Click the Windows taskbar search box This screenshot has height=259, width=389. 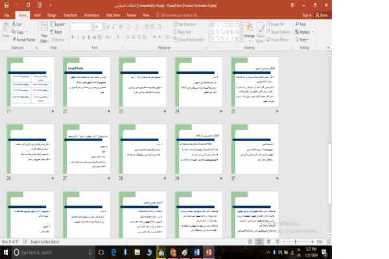[45, 252]
